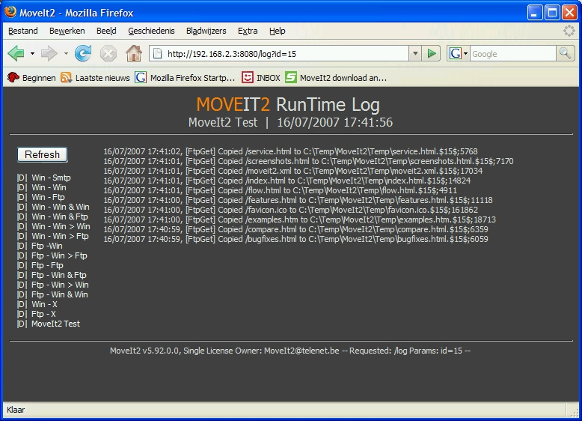Click the screenshots.html log line
This screenshot has height=421, width=582.
click(308, 161)
